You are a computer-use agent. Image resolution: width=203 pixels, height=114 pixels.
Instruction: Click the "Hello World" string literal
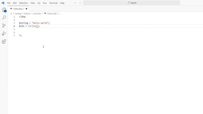coord(40,23)
